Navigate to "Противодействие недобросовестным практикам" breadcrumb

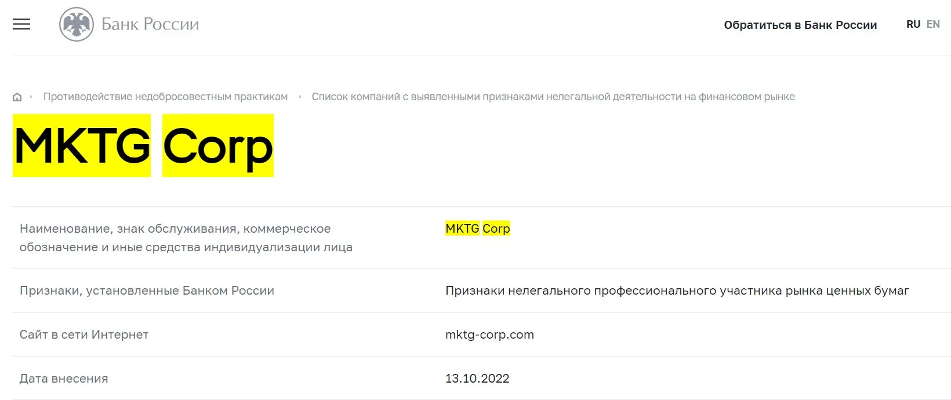[166, 97]
